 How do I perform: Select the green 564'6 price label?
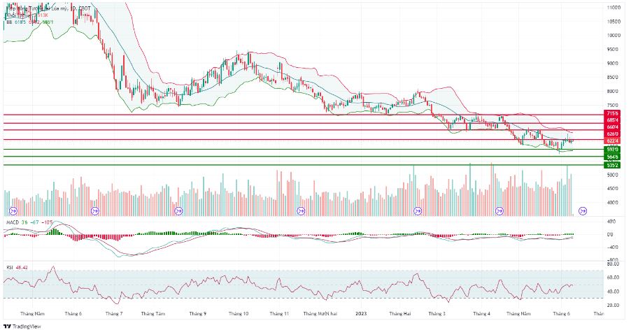pos(612,157)
